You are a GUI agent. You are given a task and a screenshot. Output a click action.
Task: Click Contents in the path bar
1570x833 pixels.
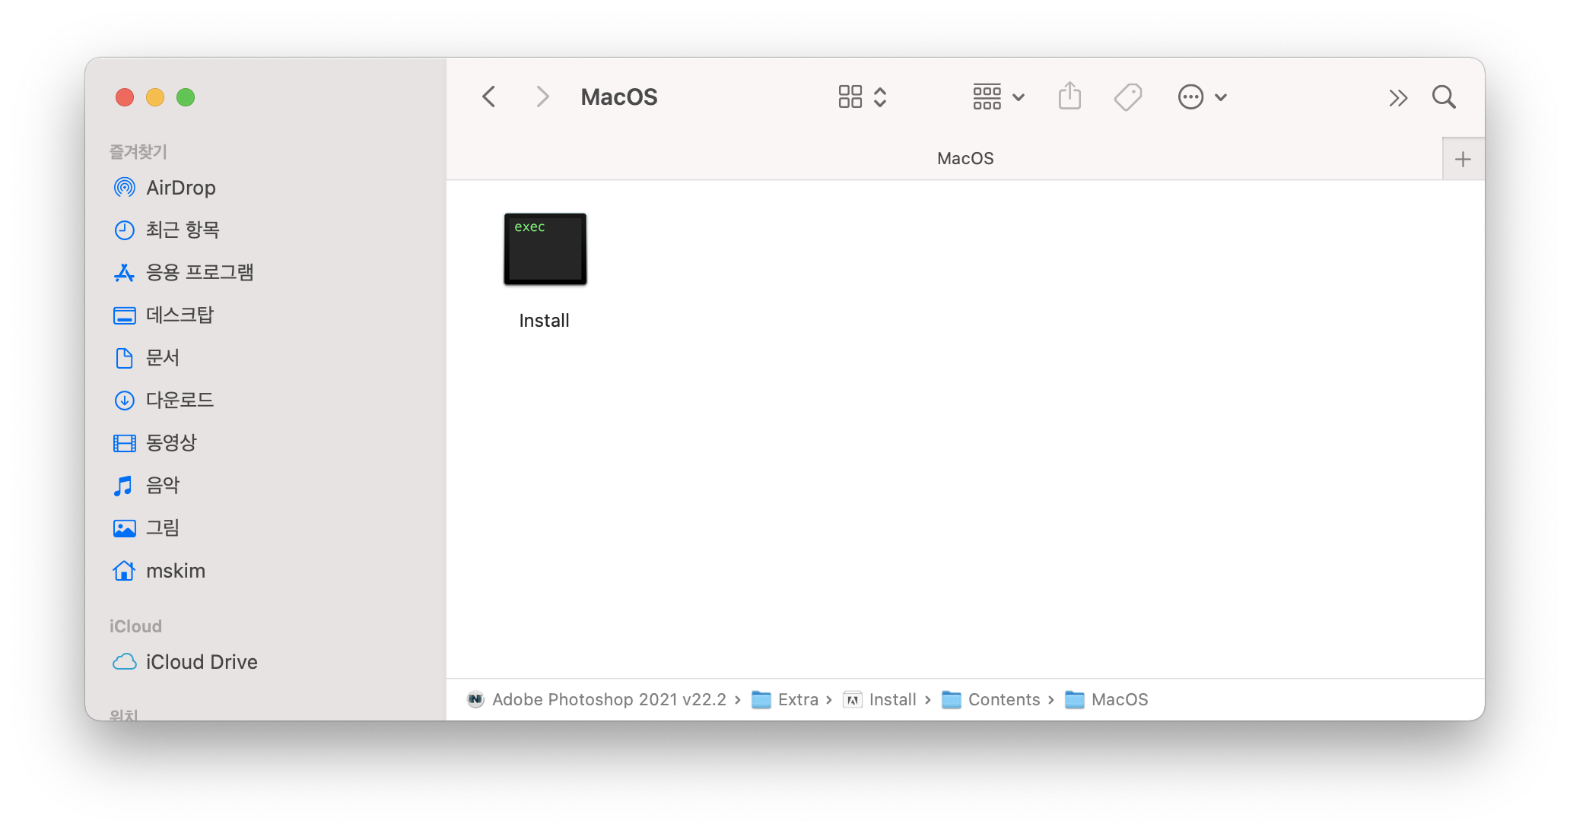(1003, 699)
